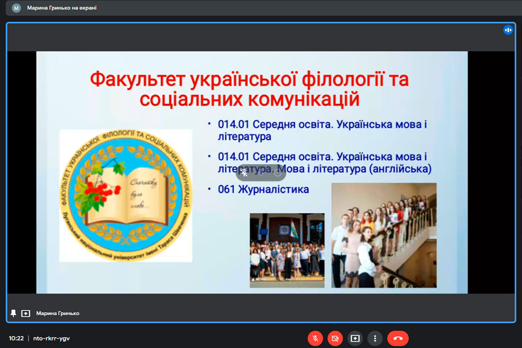Image resolution: width=522 pixels, height=348 pixels.
Task: Click the pin icon beside Марина Гринько
Action: 13,313
